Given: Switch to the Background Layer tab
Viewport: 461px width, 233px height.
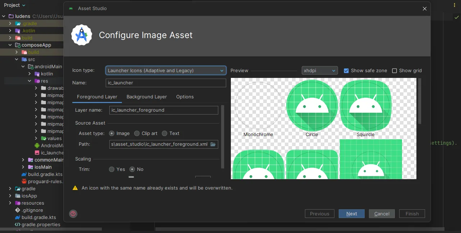Looking at the screenshot, I should tap(147, 97).
